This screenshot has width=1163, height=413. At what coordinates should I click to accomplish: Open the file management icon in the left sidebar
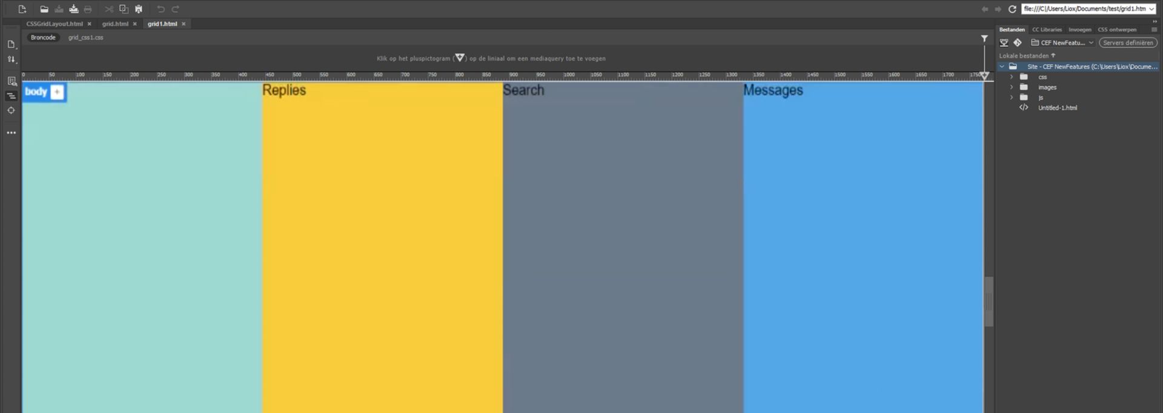11,44
